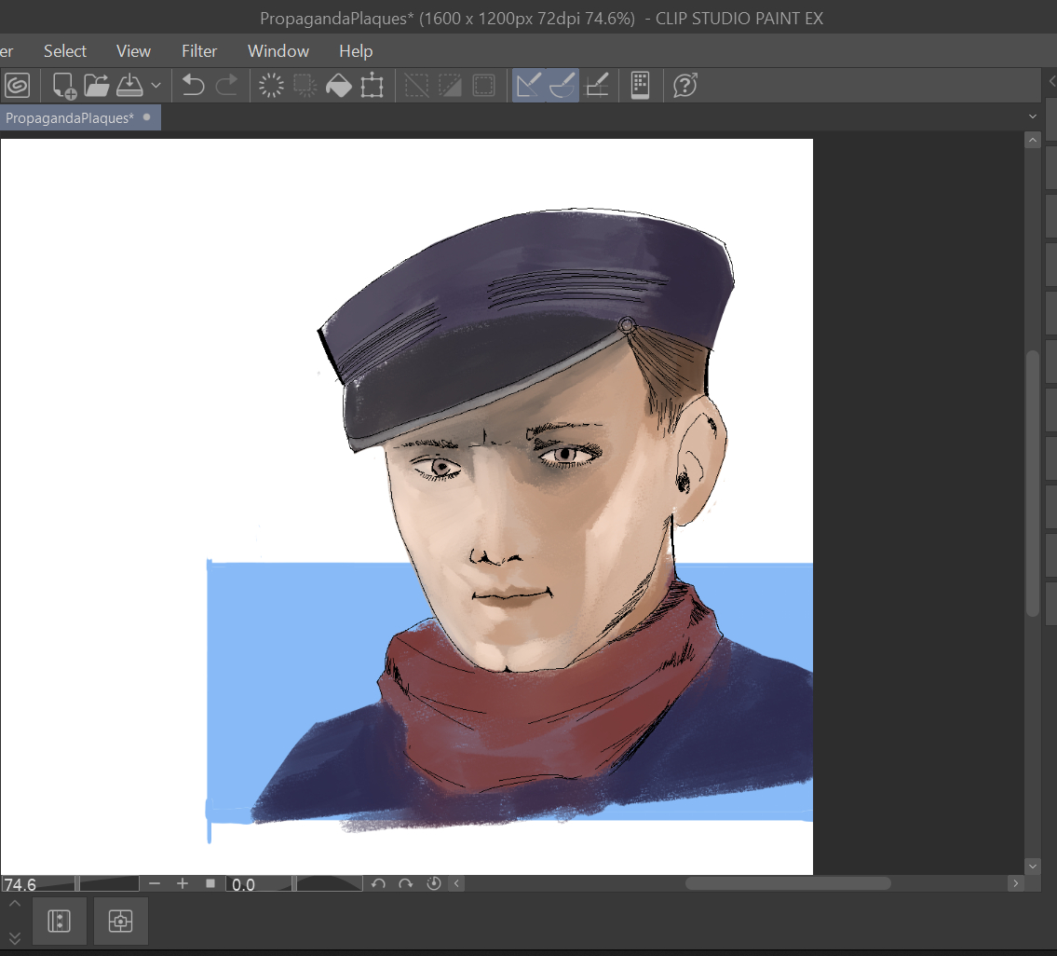The width and height of the screenshot is (1057, 956).
Task: Toggle Snap to Special Ruler
Action: 562,86
